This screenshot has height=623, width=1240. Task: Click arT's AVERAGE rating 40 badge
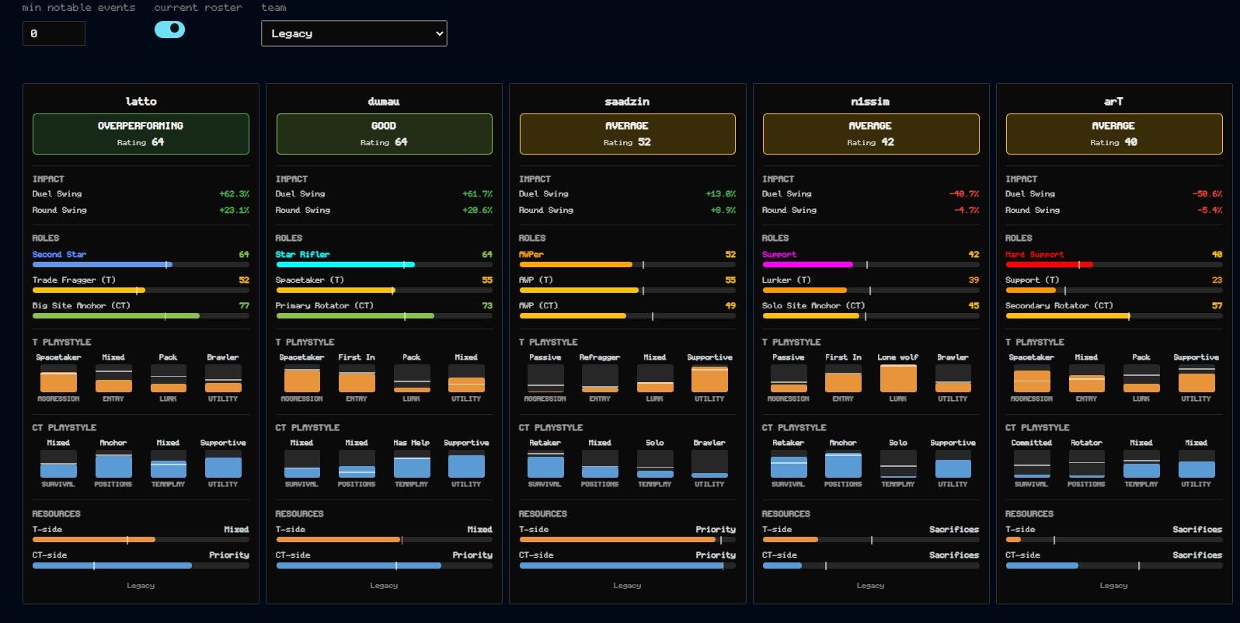pyautogui.click(x=1114, y=134)
